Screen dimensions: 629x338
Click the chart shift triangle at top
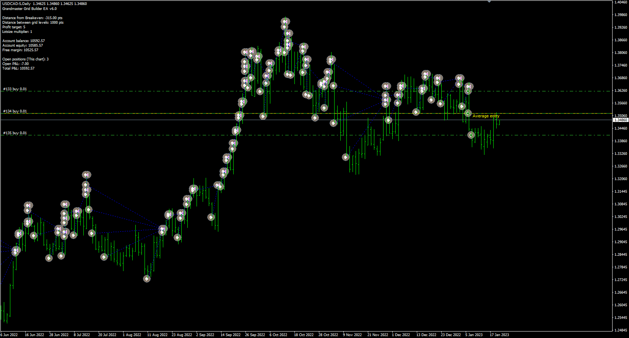coord(489,2)
